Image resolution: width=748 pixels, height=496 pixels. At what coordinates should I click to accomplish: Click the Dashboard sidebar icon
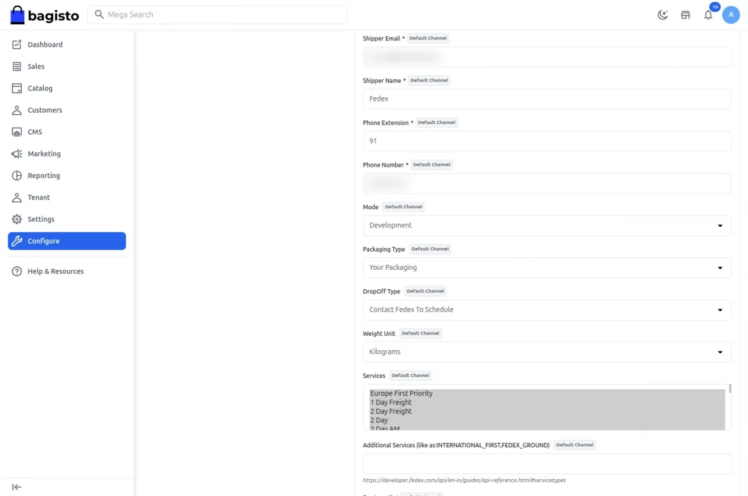click(17, 45)
